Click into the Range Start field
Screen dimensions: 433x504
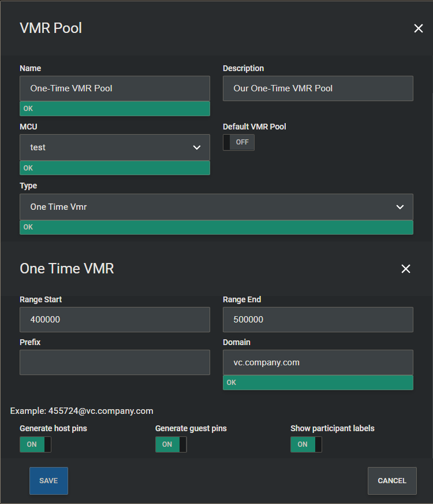pyautogui.click(x=115, y=320)
